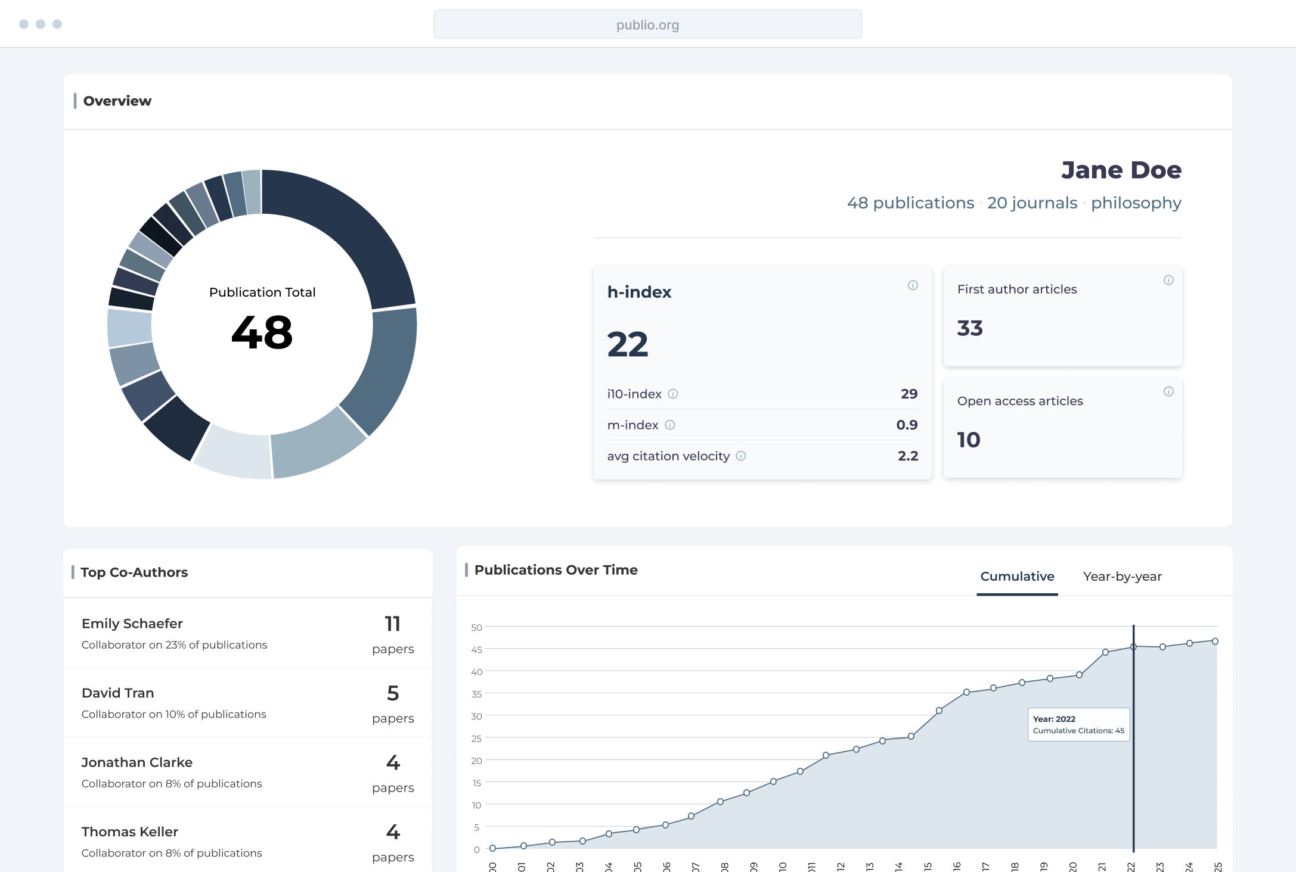Click Open access articles info icon

coord(1168,391)
